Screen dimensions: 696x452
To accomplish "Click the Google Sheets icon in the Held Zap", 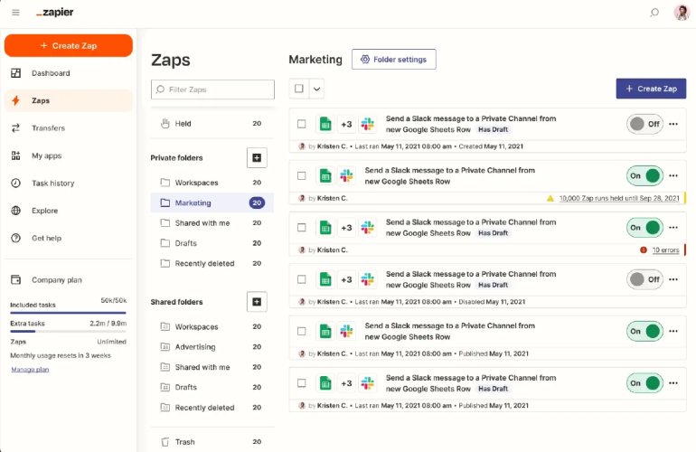I will (325, 175).
